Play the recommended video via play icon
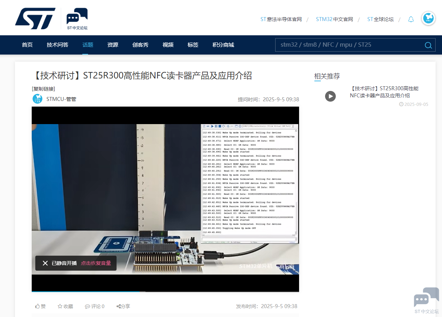 [330, 96]
